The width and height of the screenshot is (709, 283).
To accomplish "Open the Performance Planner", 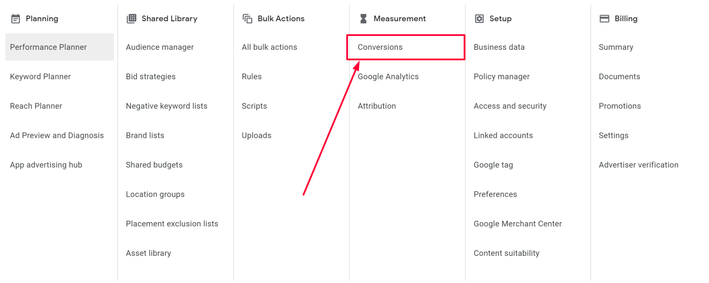I will (x=48, y=47).
